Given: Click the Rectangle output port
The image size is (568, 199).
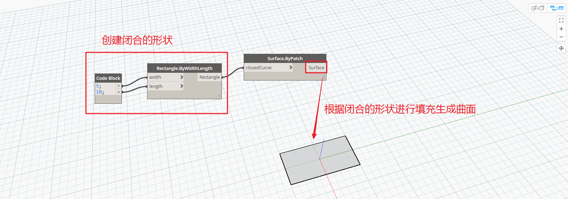Looking at the screenshot, I should pos(210,77).
